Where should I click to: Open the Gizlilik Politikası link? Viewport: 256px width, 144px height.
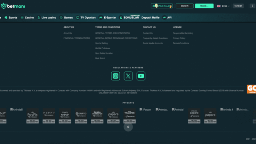103,48
